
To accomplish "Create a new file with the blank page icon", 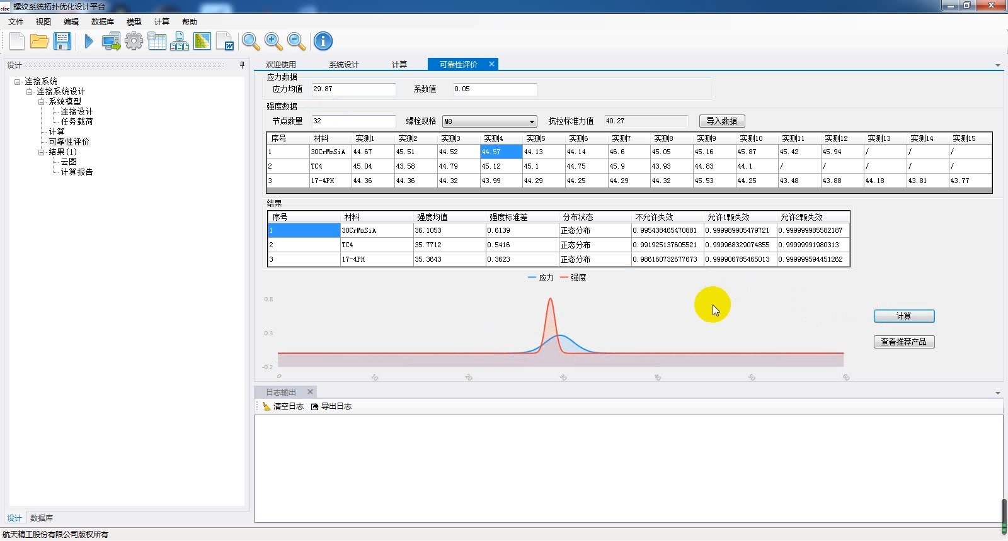I will [17, 42].
